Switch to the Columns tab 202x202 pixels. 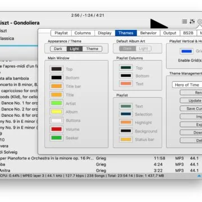pyautogui.click(x=82, y=33)
